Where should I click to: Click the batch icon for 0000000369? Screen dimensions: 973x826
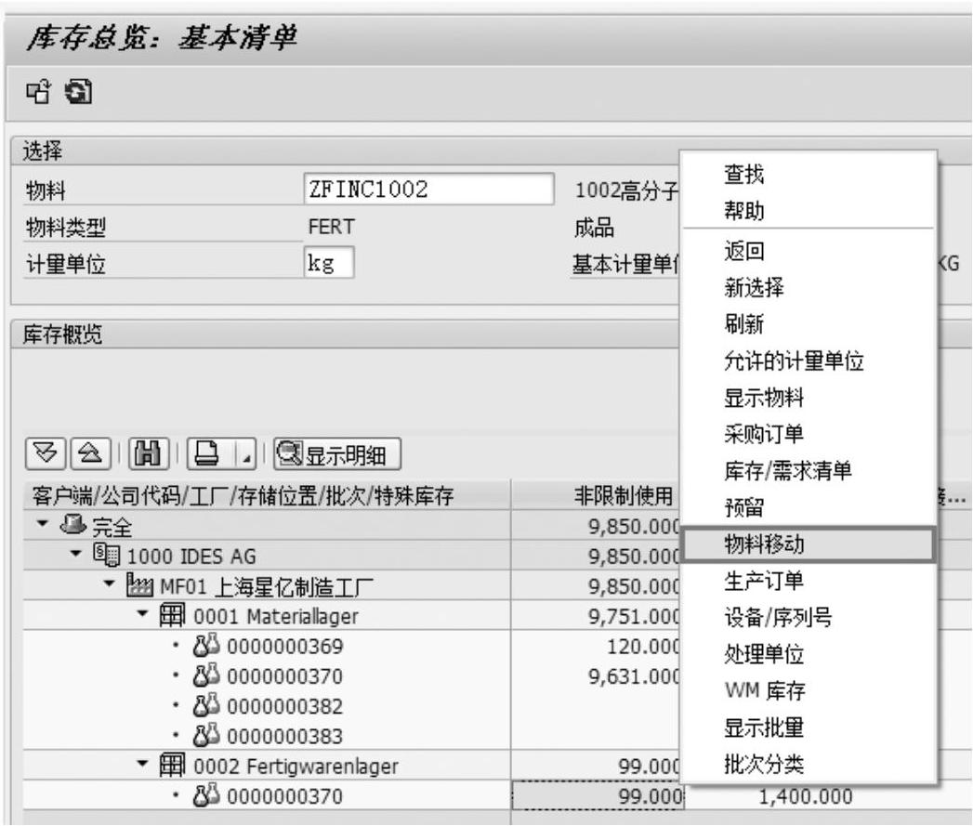pyautogui.click(x=206, y=646)
